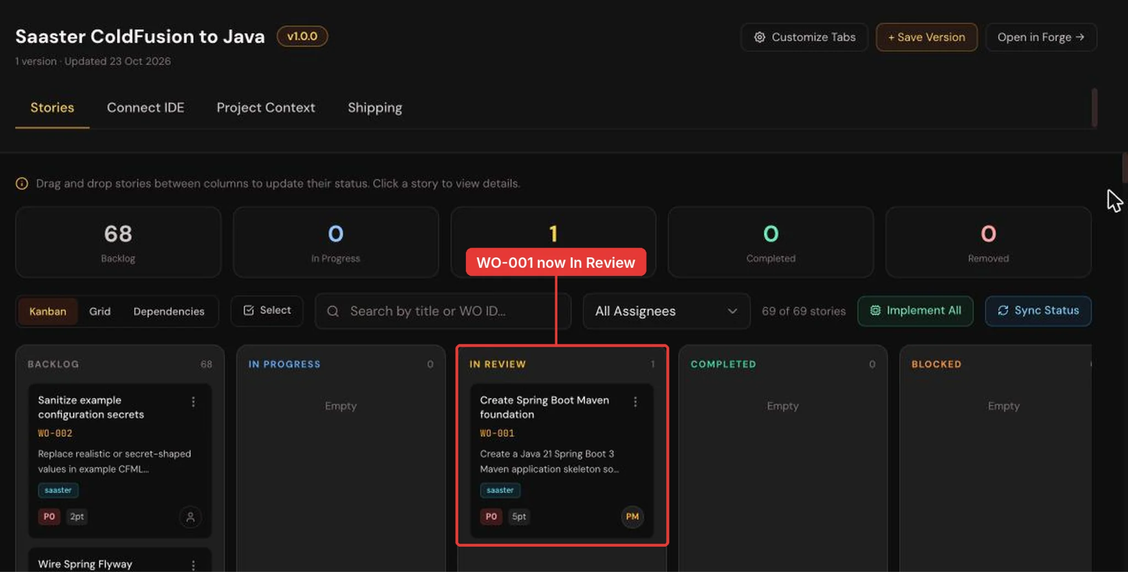Viewport: 1128px width, 572px height.
Task: Switch to Project Context tab
Action: pos(265,108)
